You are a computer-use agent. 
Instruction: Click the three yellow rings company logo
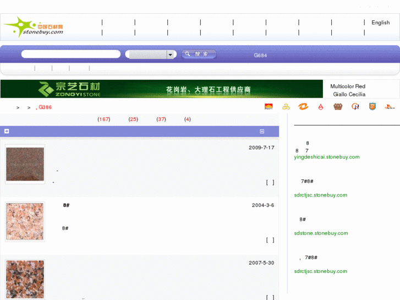click(286, 107)
